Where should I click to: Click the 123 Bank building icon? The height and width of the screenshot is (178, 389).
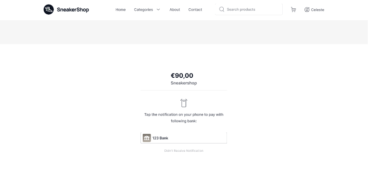[146, 138]
